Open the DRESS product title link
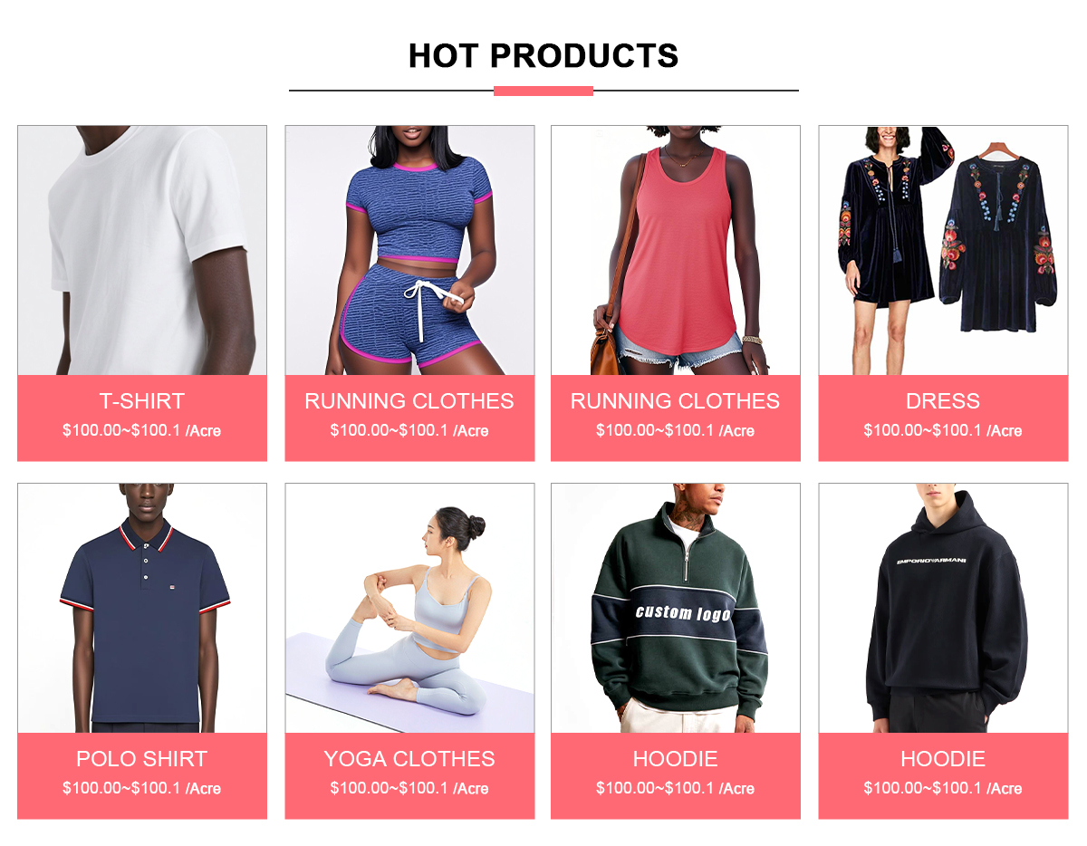This screenshot has width=1087, height=846. 943,401
